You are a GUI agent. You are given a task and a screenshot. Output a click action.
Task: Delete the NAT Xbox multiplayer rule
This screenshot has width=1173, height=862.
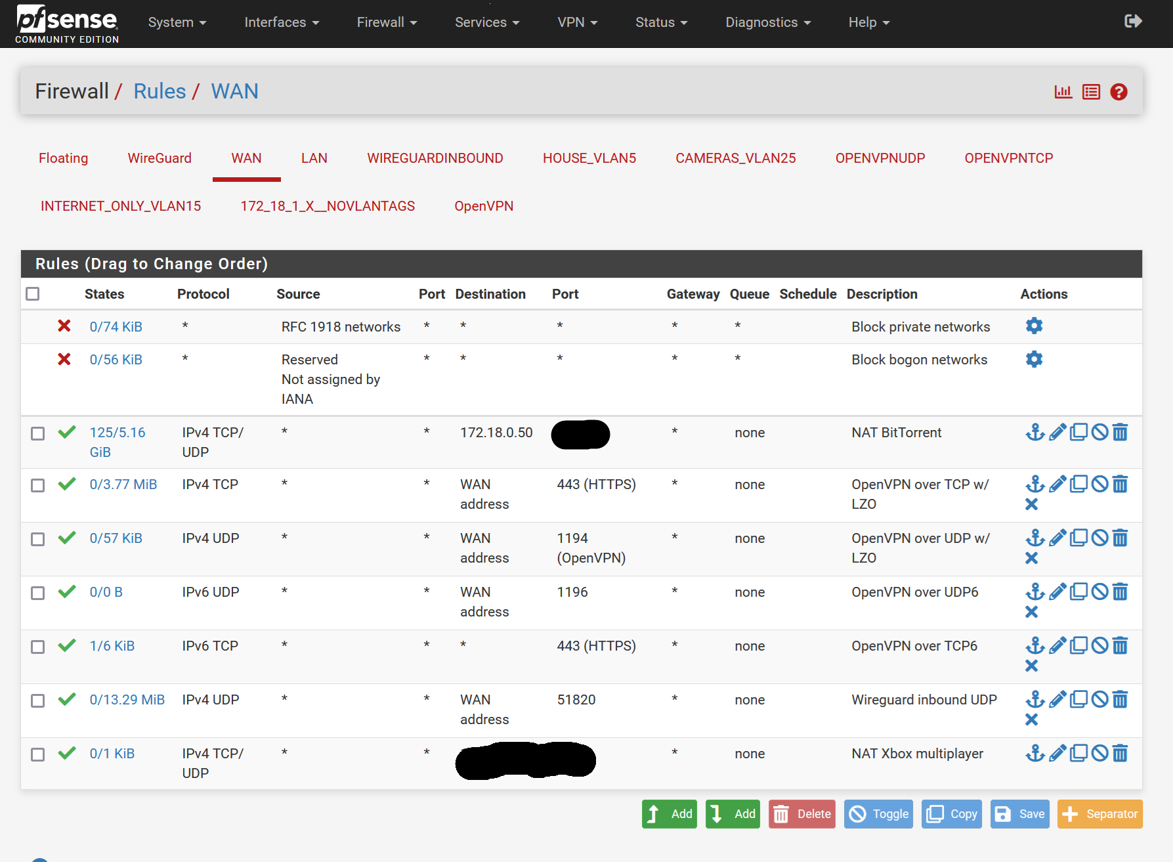click(1120, 753)
